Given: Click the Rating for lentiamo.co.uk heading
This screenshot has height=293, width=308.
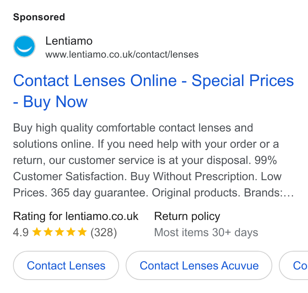Looking at the screenshot, I should (x=76, y=216).
